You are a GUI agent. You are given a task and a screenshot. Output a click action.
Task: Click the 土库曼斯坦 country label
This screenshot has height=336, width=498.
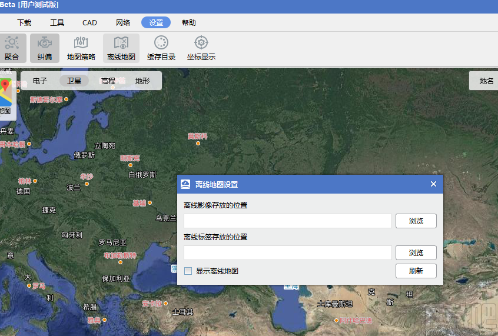(335, 304)
